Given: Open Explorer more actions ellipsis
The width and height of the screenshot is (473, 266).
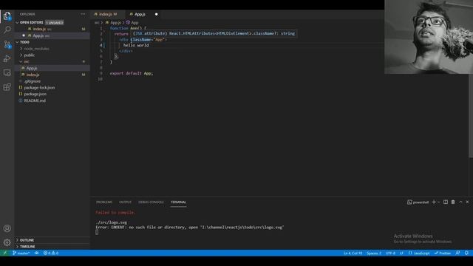Looking at the screenshot, I should pyautogui.click(x=83, y=14).
